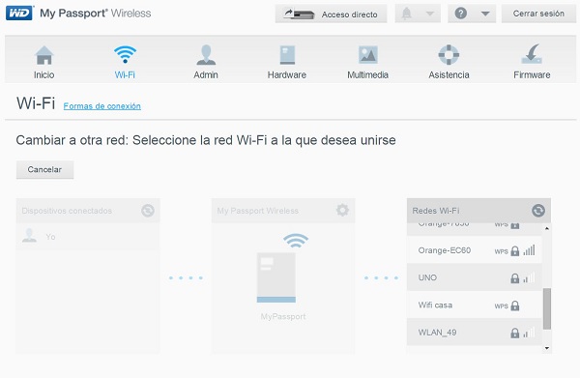
Task: Go to the Hardware tab
Action: (x=287, y=62)
